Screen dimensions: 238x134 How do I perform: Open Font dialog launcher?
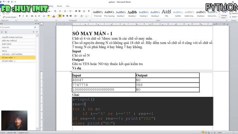[56, 20]
